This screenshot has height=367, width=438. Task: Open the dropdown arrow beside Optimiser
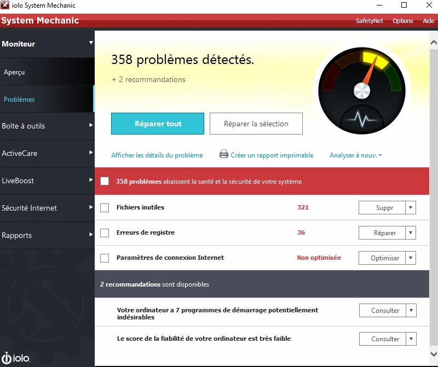pos(411,258)
